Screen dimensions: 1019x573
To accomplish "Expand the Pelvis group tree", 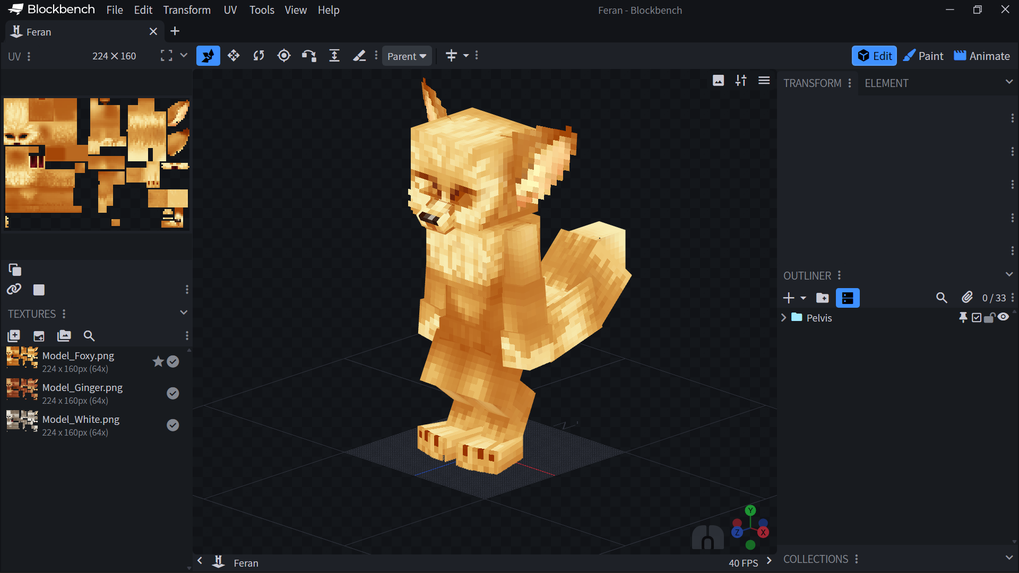I will pos(783,318).
